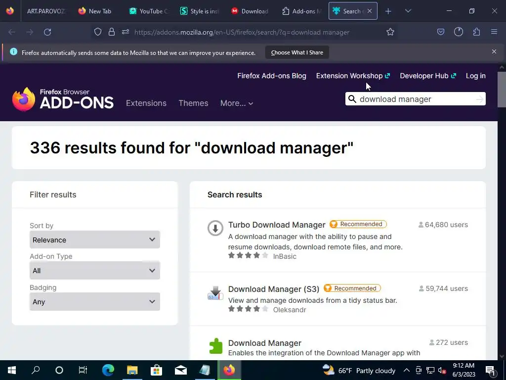Go to the Extensions section
Viewport: 506px width, 380px height.
[146, 103]
